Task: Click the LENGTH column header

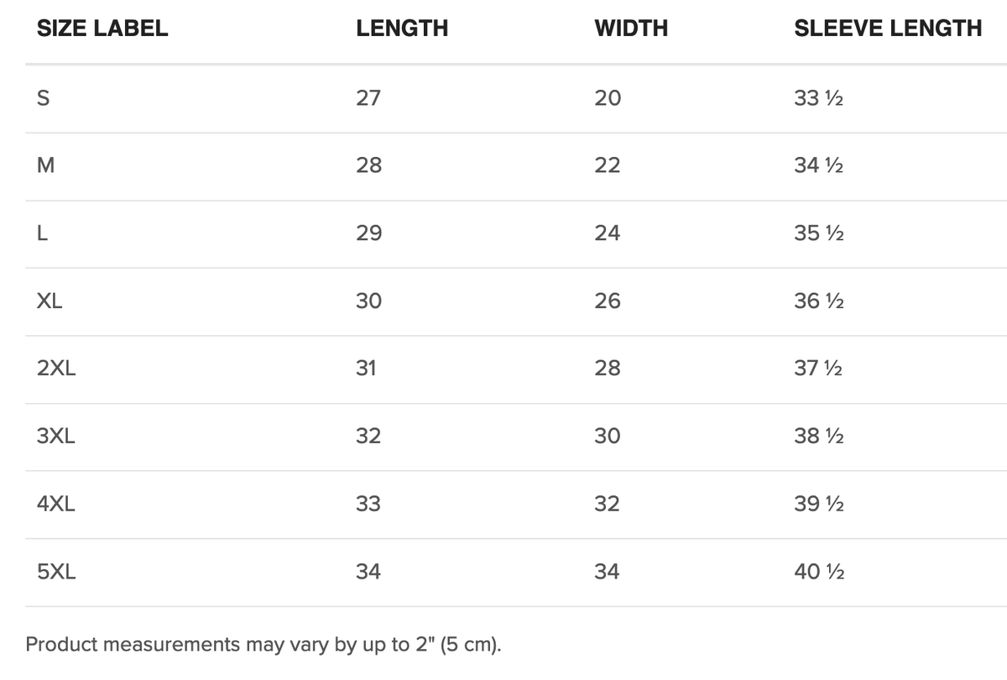Action: point(402,28)
